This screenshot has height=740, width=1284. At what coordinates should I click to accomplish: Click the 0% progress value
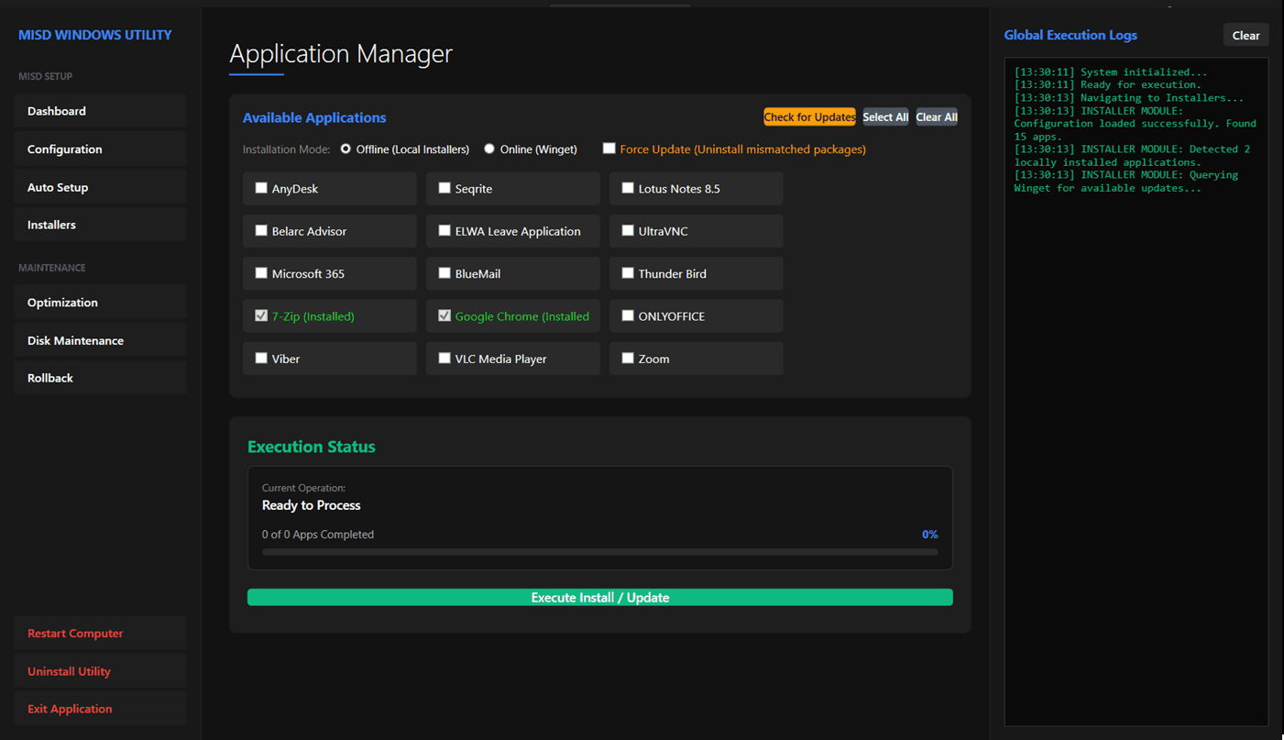pos(929,534)
